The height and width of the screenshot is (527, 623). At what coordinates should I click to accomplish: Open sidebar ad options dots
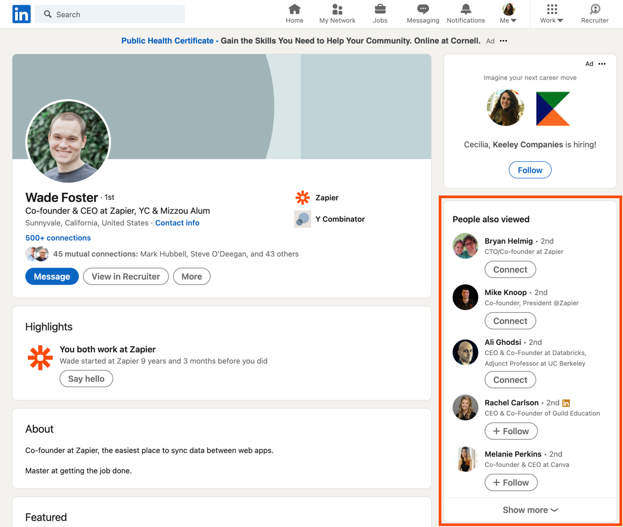point(602,64)
